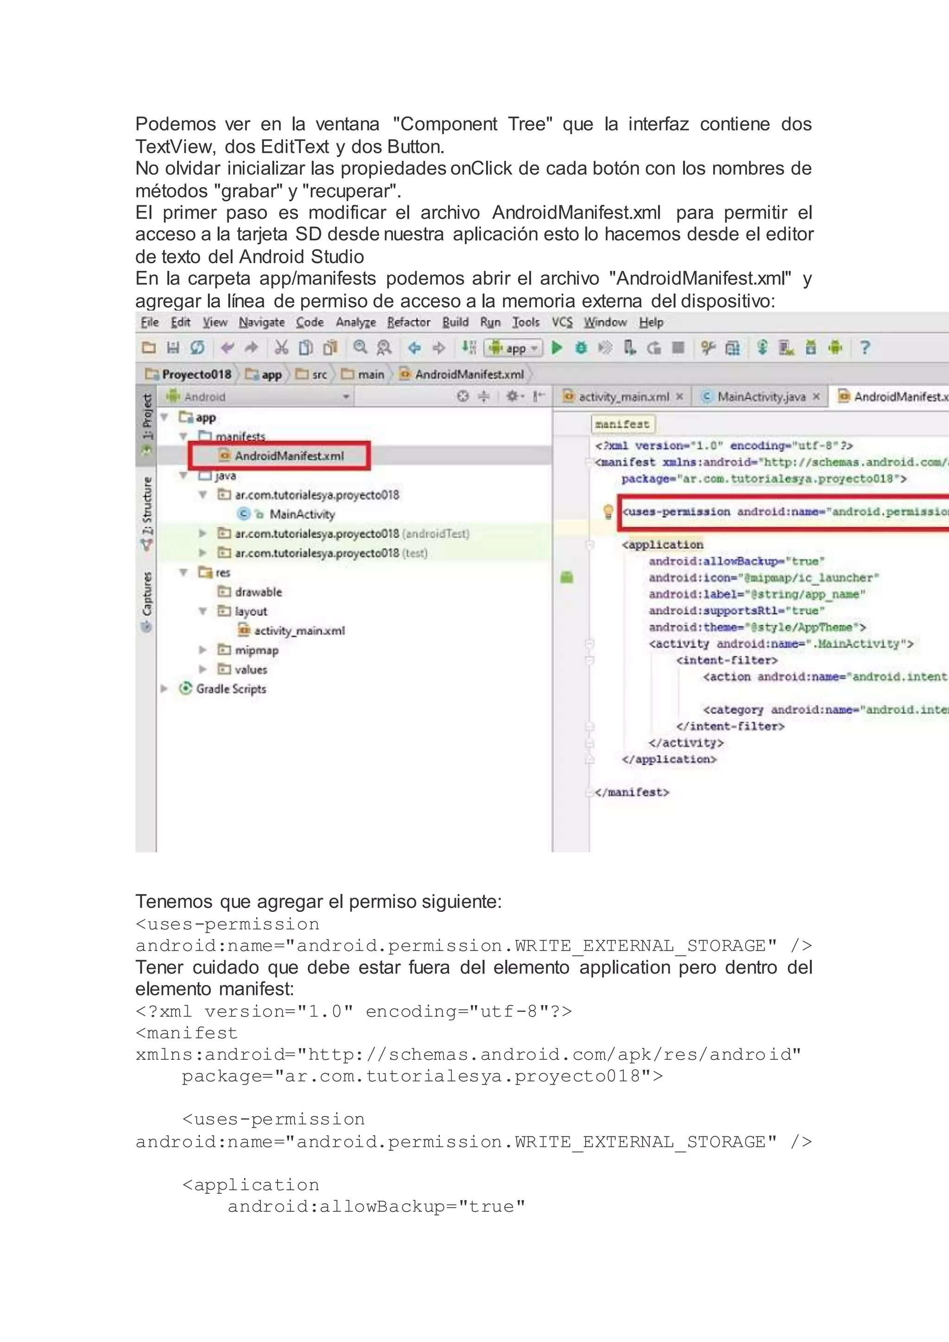Click the Collapse All icon in project panel

click(x=484, y=397)
